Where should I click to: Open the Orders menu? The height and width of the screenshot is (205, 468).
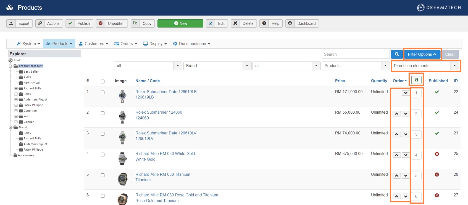[126, 44]
